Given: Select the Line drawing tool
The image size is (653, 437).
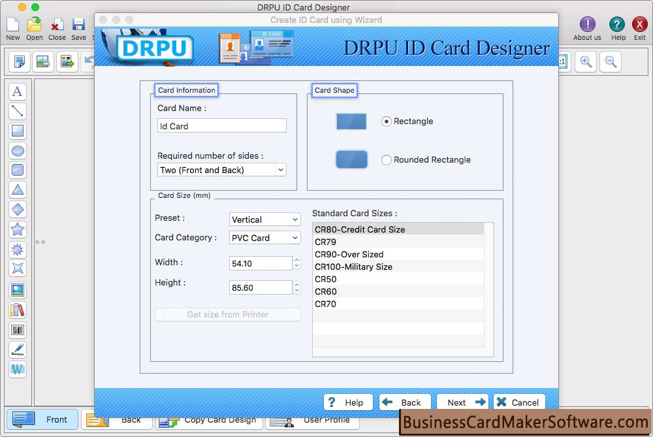Looking at the screenshot, I should coord(18,111).
